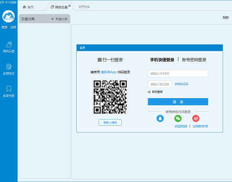
Task: Click the verification code input field
Action: (160, 84)
